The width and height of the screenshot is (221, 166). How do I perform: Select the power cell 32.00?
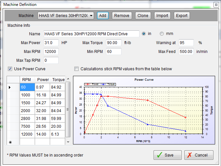click(x=42, y=111)
